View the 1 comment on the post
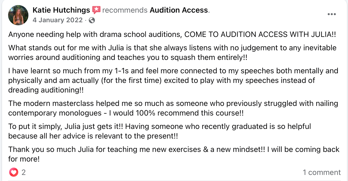348x181 pixels. coord(322,172)
